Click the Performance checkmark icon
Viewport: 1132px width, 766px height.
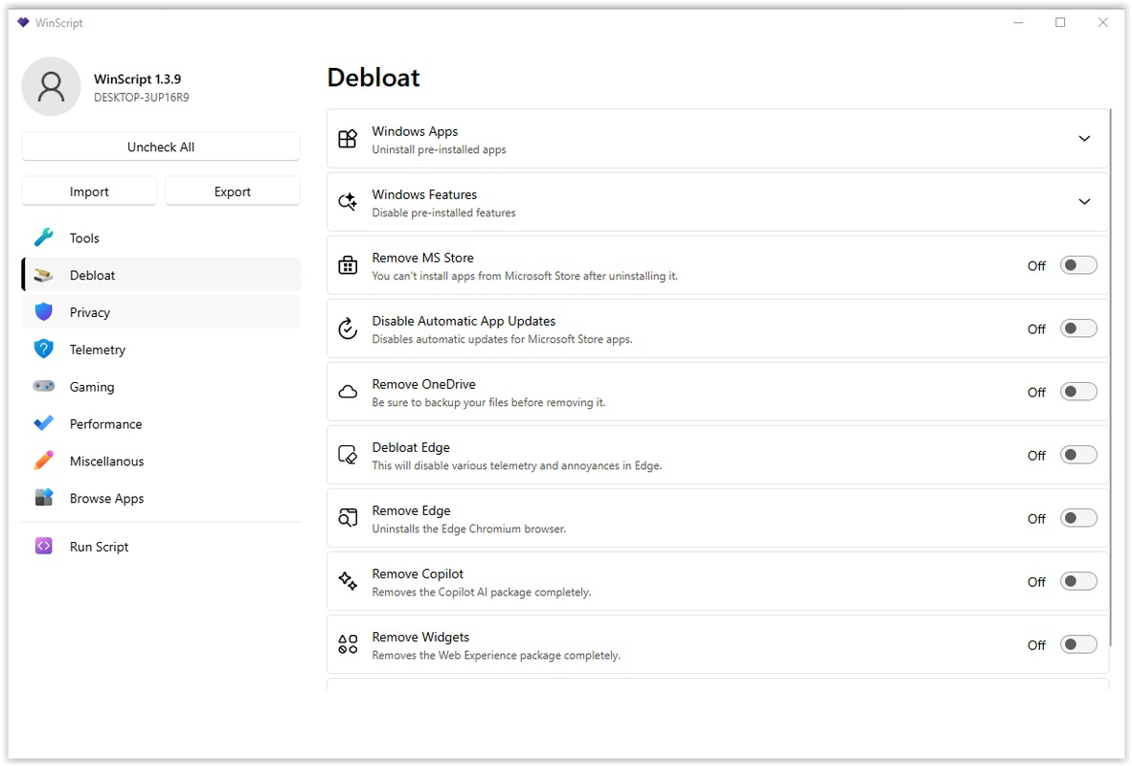click(x=43, y=424)
